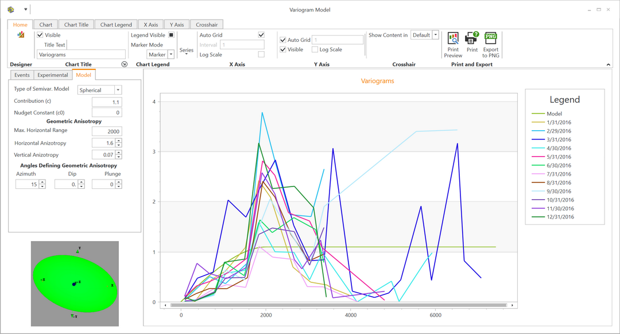The width and height of the screenshot is (620, 334).
Task: Increase Plunge angle value
Action: click(x=118, y=182)
